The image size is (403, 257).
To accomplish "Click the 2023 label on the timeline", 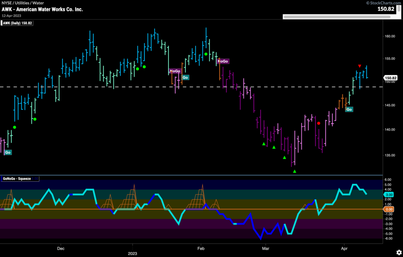I will 132,253.
